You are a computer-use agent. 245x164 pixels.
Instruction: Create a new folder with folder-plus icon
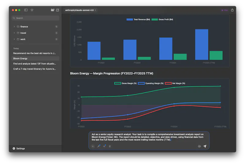point(52,10)
